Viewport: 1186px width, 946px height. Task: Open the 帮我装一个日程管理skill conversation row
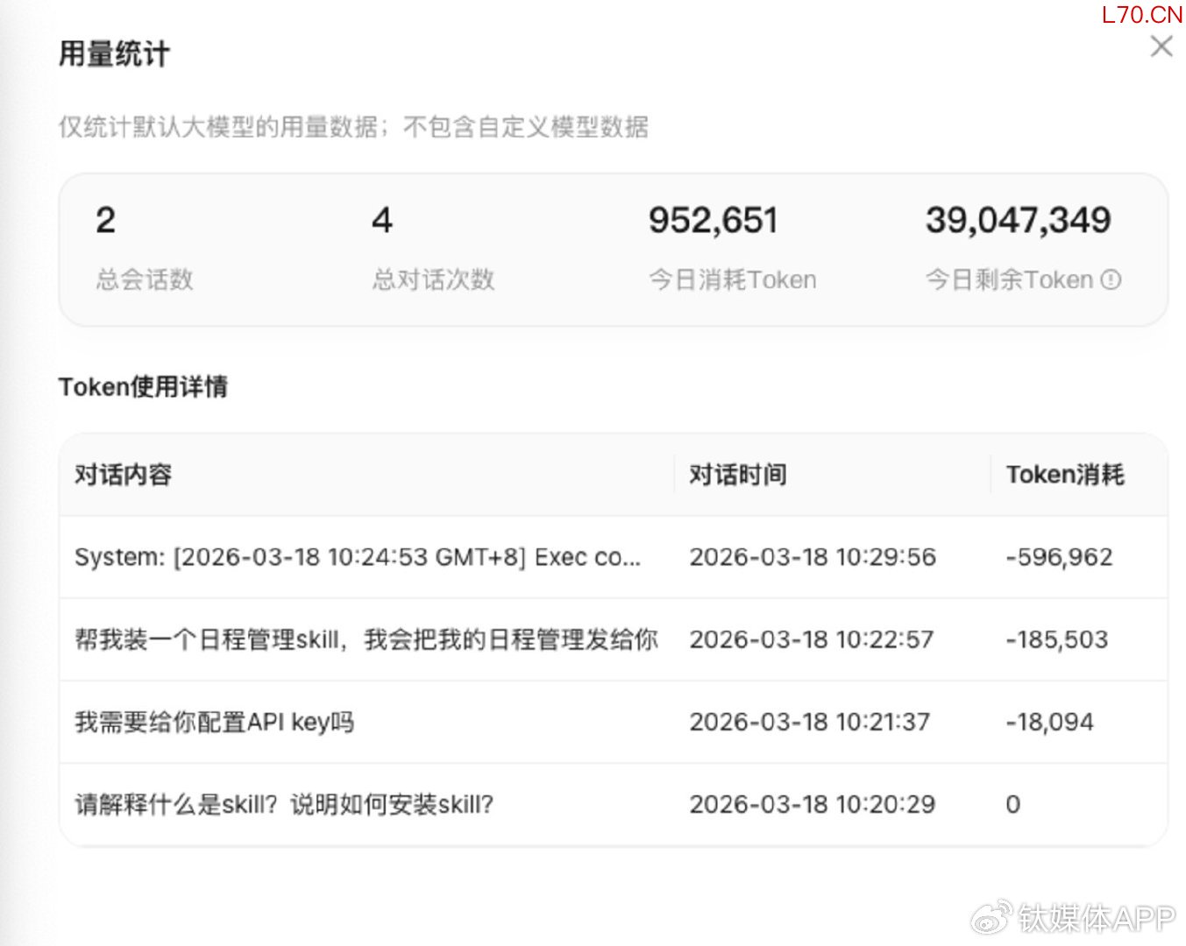coord(366,639)
